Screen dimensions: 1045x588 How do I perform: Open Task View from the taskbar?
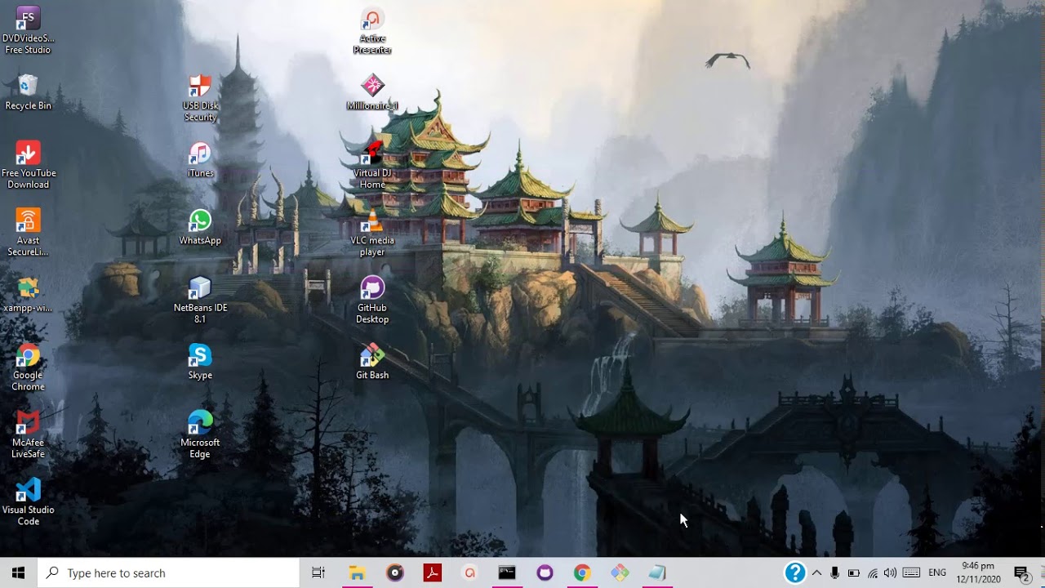(x=318, y=572)
